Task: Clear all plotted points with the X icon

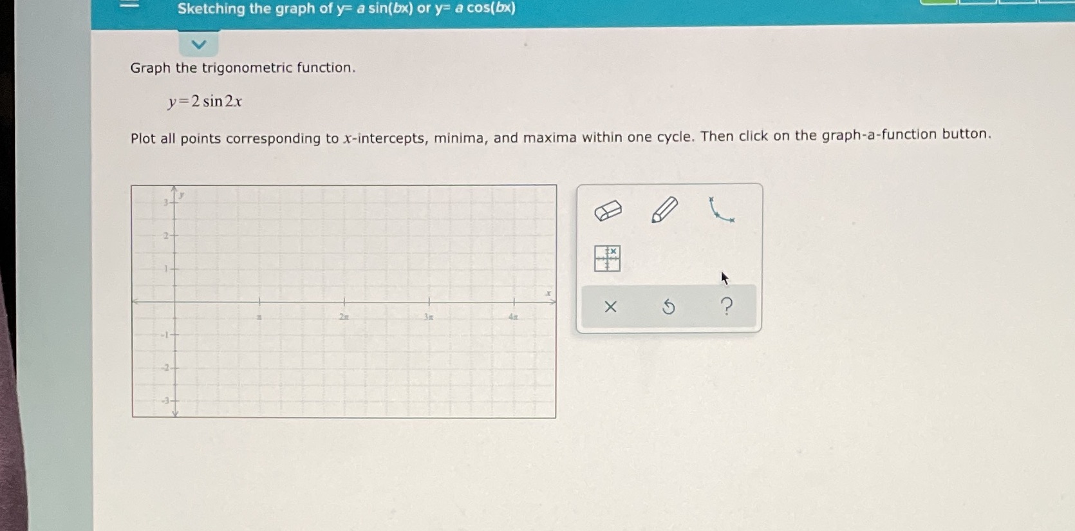Action: coord(610,307)
